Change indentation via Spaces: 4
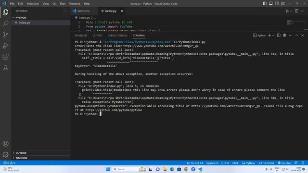Viewport: 308px width, 173px height. pyautogui.click(x=212, y=163)
